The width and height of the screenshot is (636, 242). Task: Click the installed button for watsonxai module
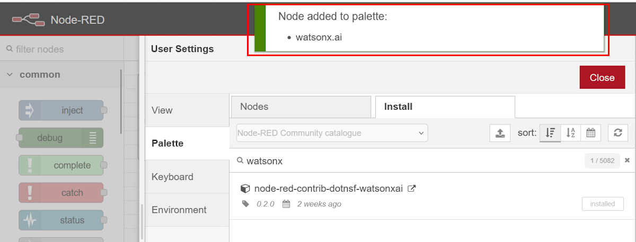point(603,204)
